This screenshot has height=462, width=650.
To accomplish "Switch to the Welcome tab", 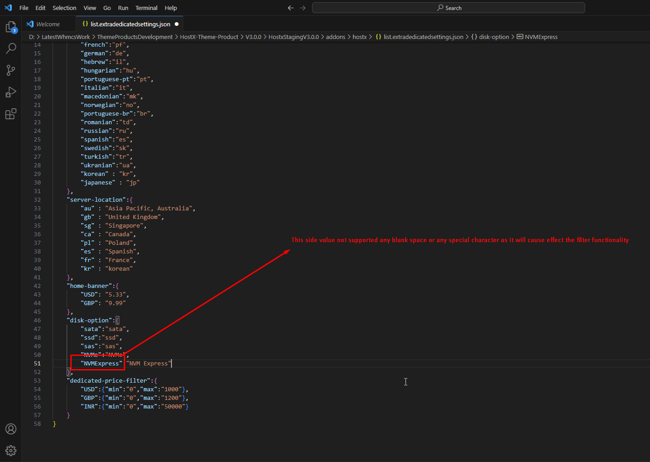I will point(48,24).
